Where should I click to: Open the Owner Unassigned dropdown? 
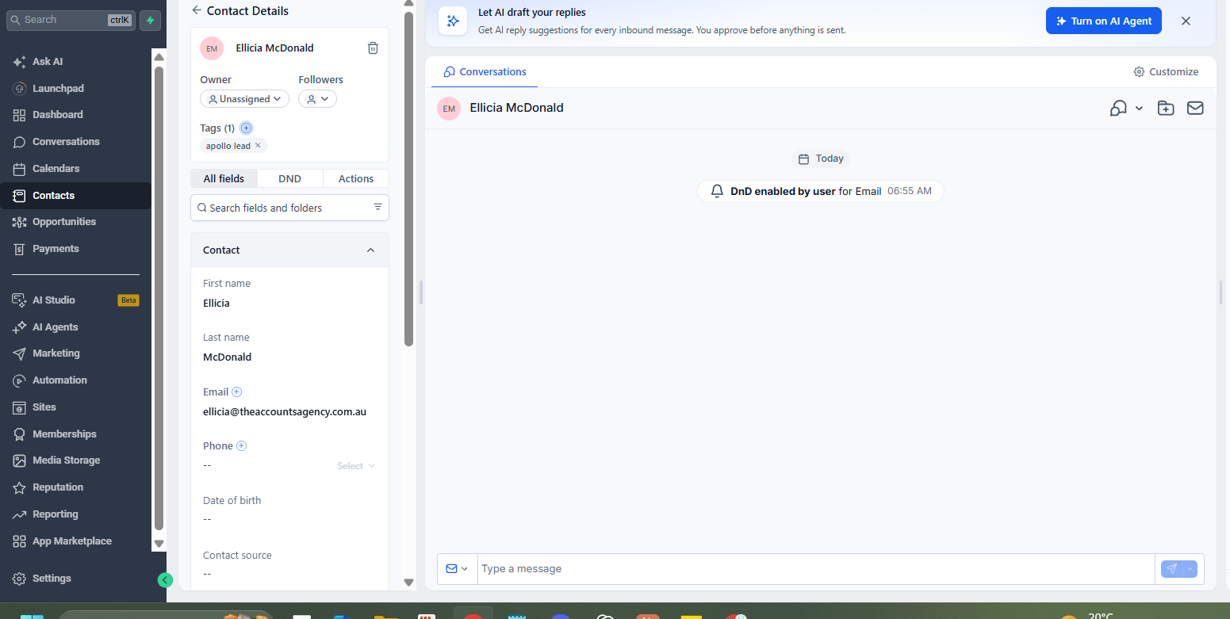pos(244,99)
